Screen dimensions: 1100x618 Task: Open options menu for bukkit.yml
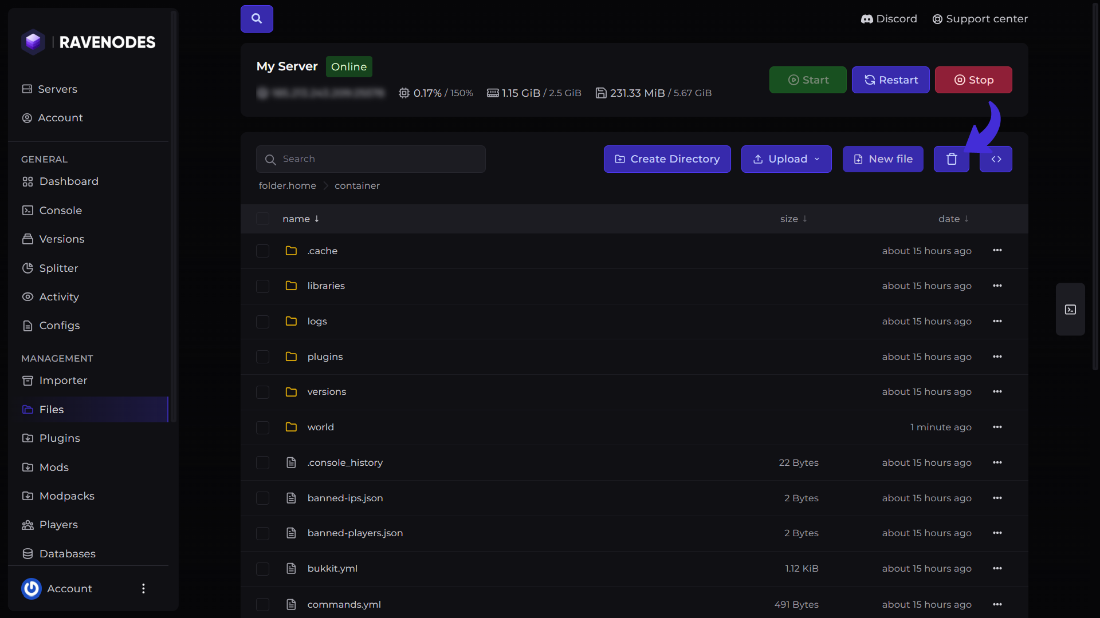pos(997,568)
